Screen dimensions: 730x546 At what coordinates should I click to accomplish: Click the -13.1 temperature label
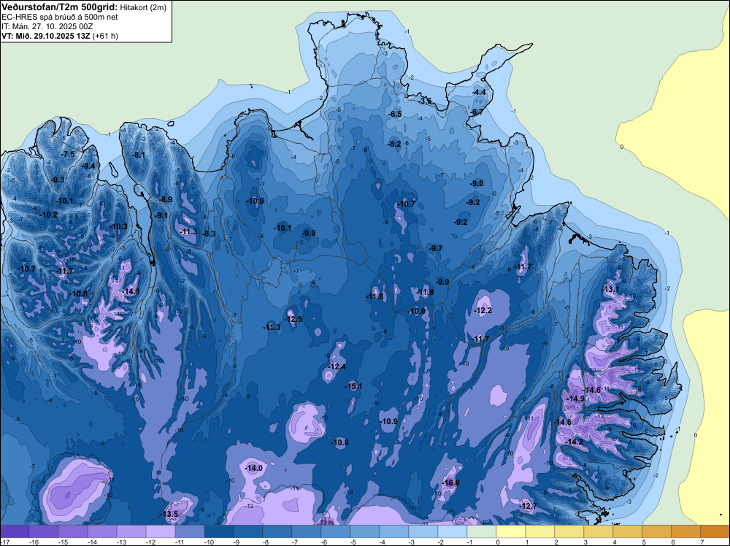click(x=611, y=289)
